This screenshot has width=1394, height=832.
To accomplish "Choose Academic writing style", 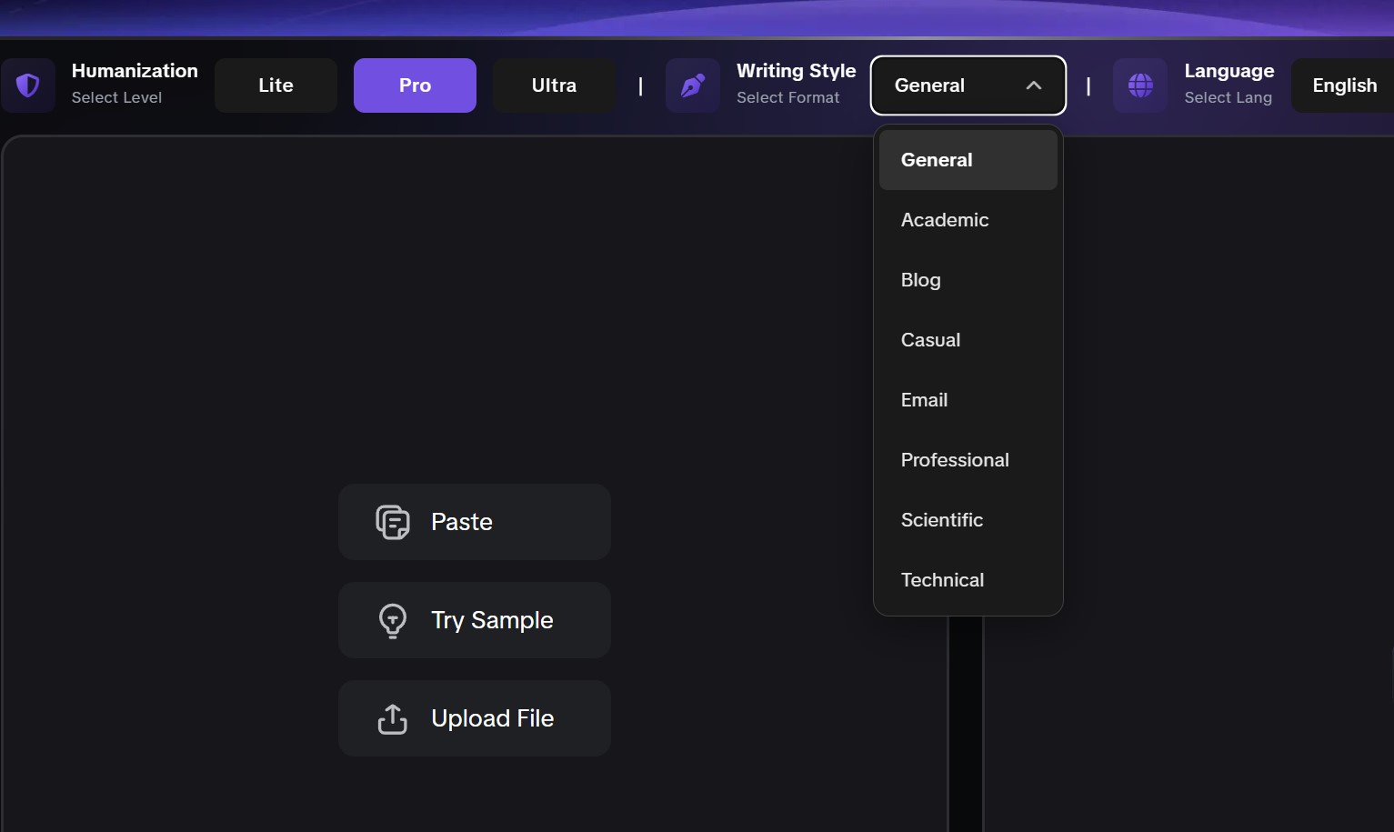I will (968, 220).
